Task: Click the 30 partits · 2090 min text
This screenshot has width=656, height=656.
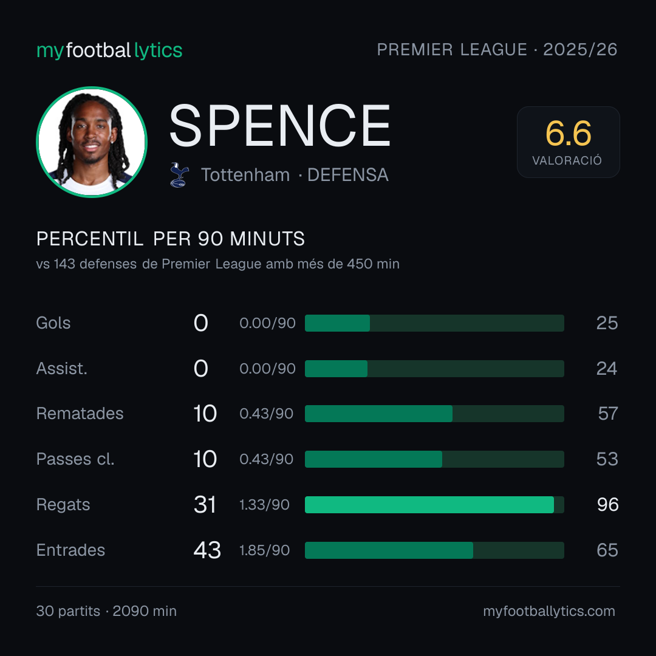Action: [x=106, y=611]
